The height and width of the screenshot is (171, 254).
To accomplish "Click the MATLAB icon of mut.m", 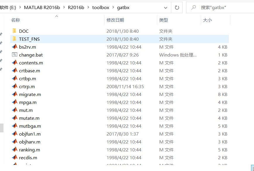I will pos(15,110).
